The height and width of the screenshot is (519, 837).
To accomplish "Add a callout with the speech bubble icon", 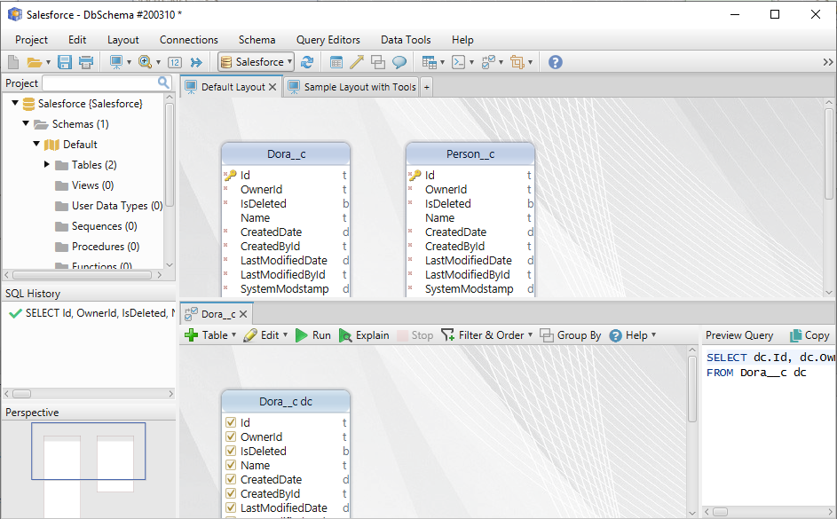I will point(399,62).
